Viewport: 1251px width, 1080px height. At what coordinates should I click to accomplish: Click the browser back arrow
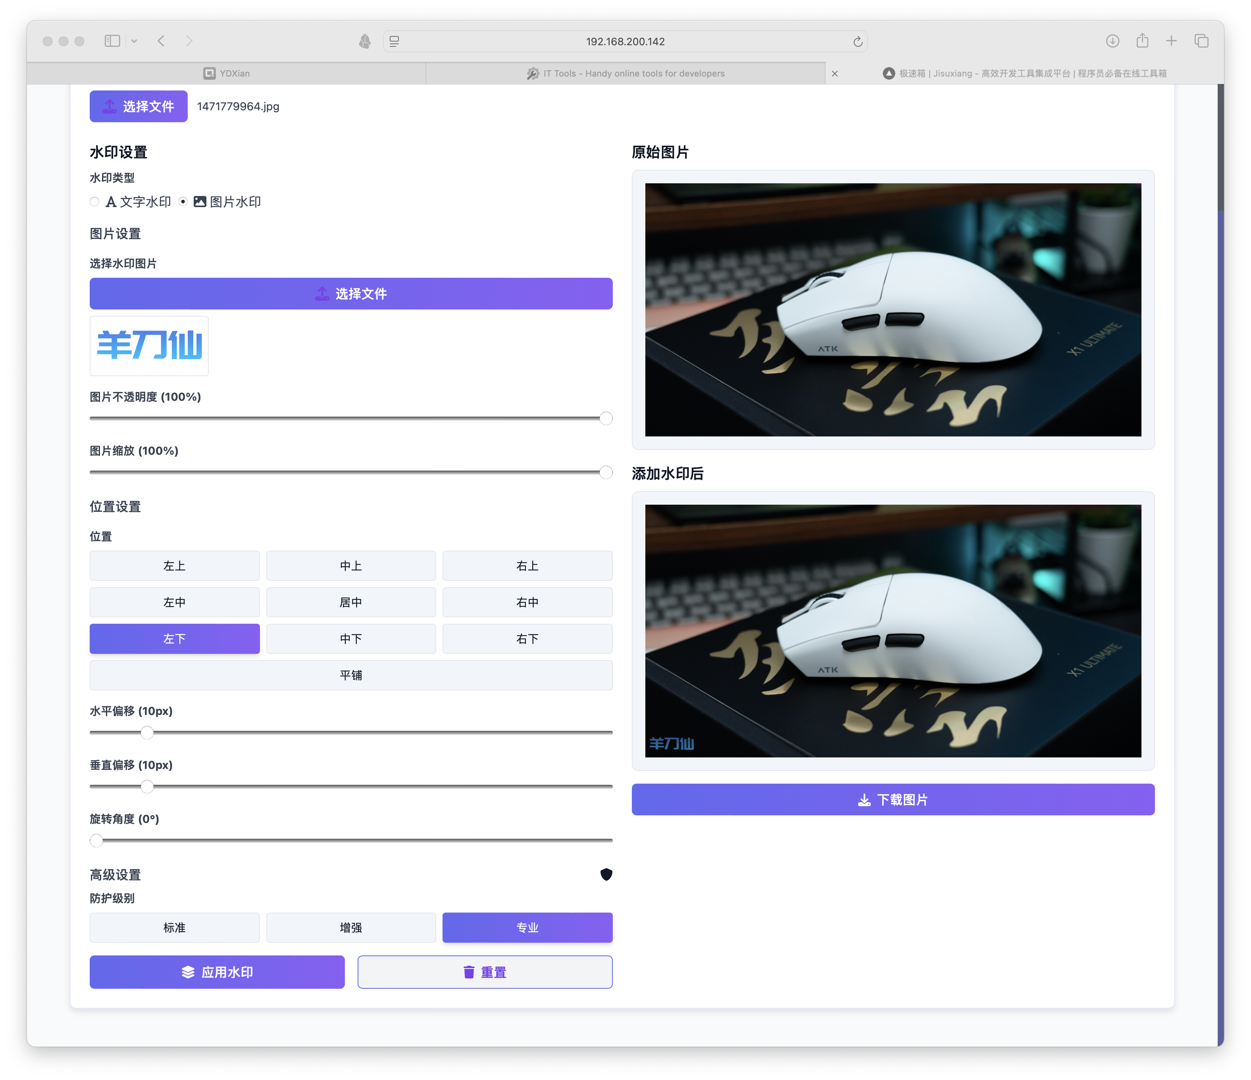point(161,41)
